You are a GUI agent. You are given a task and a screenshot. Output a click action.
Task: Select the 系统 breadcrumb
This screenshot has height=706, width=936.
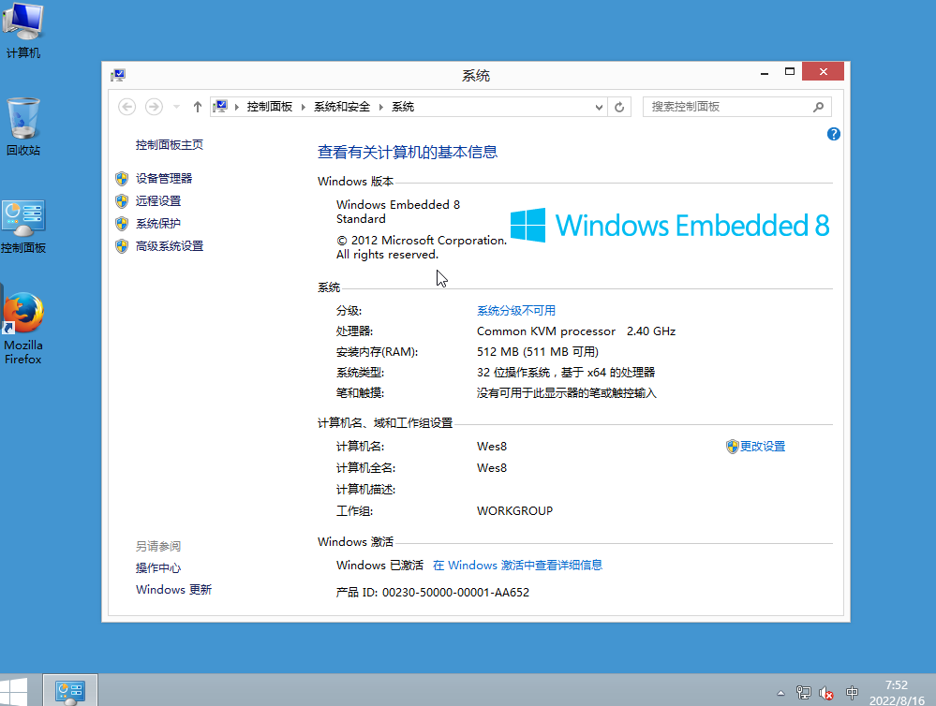point(403,107)
